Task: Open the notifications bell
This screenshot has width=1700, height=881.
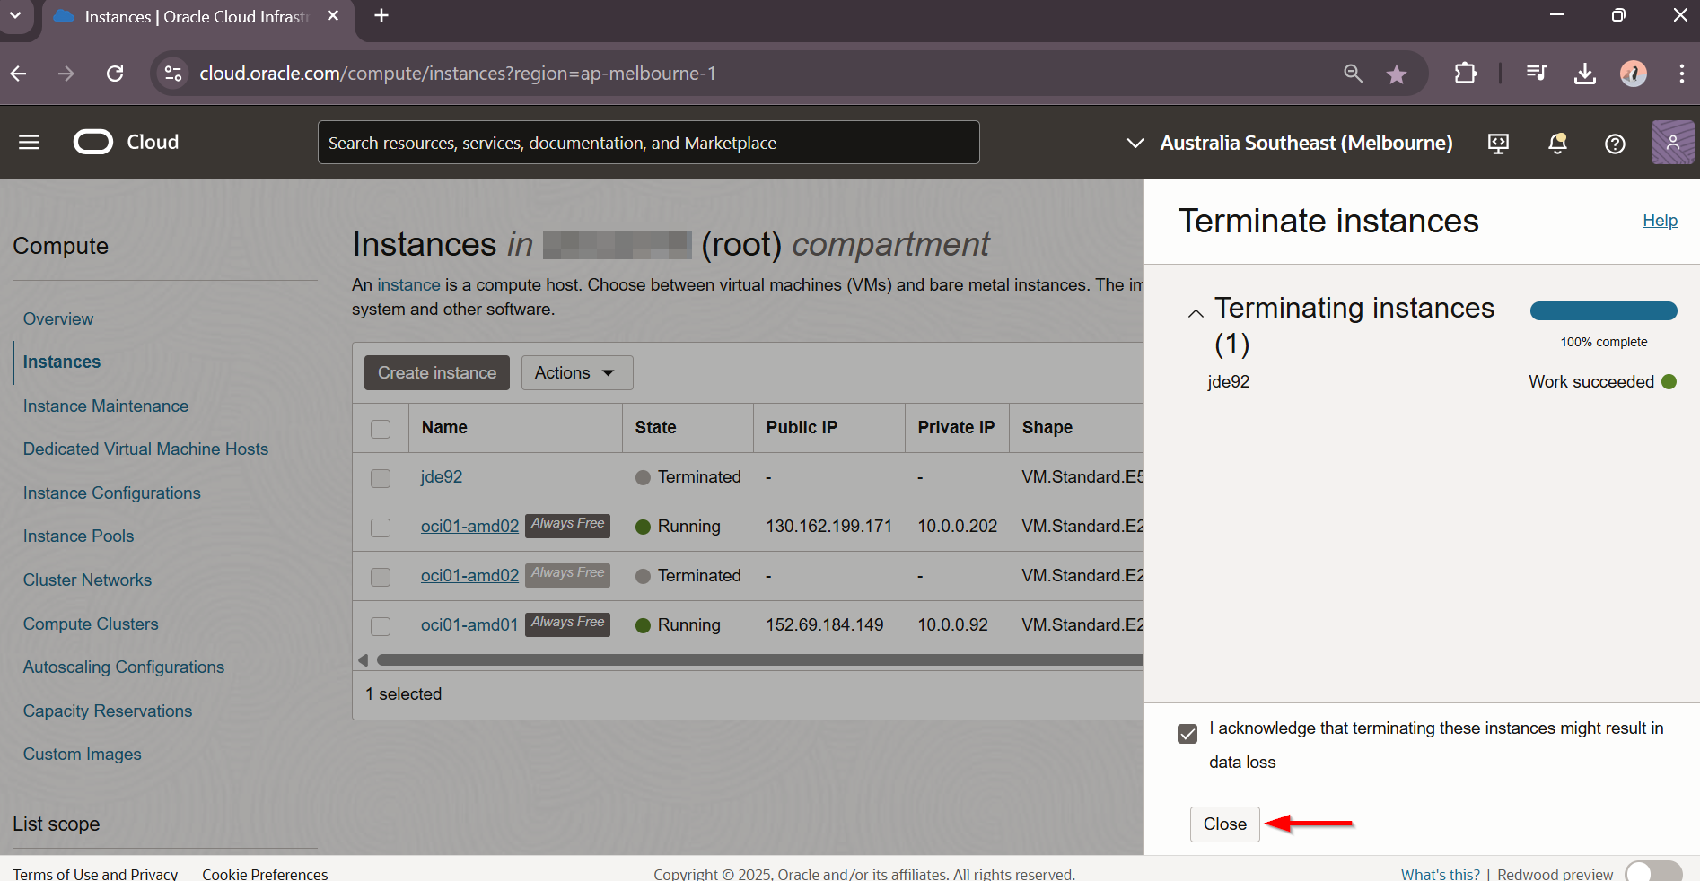Action: tap(1557, 144)
